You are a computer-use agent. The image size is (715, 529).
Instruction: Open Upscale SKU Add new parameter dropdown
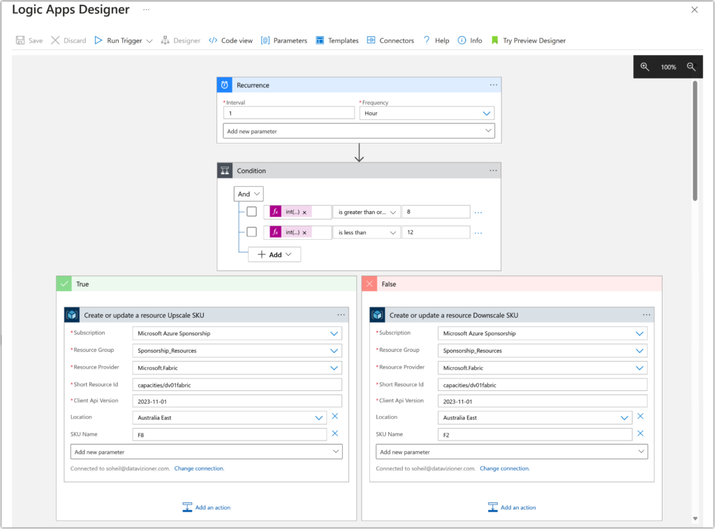[207, 452]
